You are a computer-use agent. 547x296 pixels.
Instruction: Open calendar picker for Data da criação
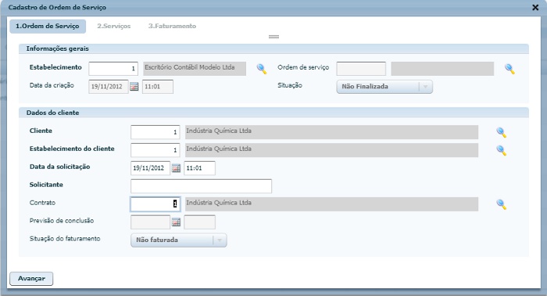[134, 87]
